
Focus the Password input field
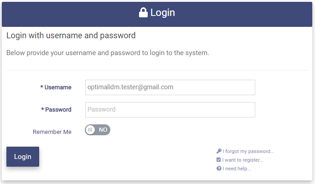[170, 110]
